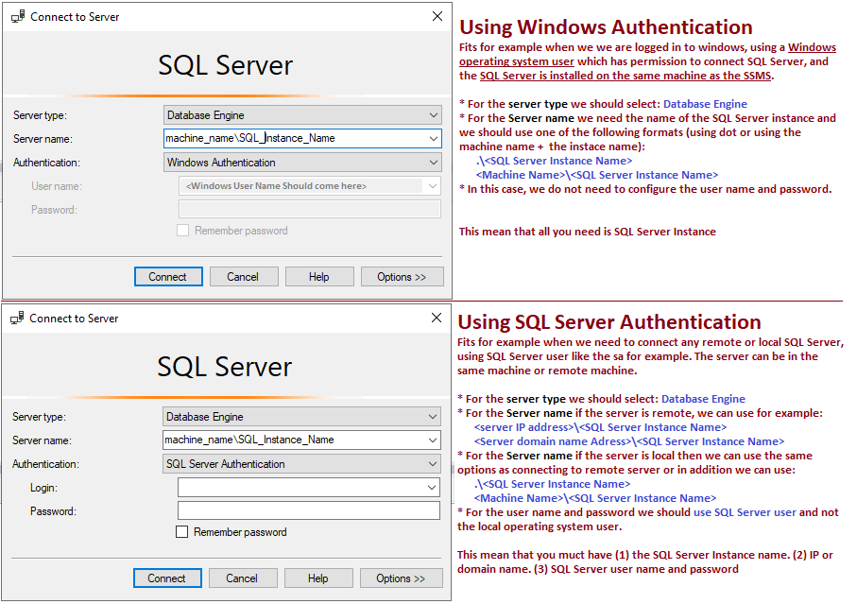Screen dimensions: 857x604
Task: Open Server type dropdown in bottom dialog
Action: tap(301, 417)
